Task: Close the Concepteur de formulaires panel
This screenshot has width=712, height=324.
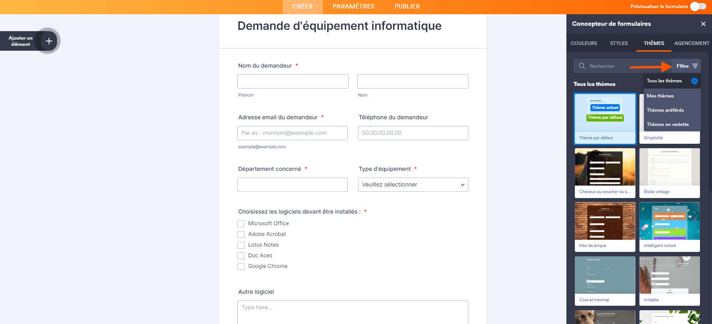Action: 703,24
